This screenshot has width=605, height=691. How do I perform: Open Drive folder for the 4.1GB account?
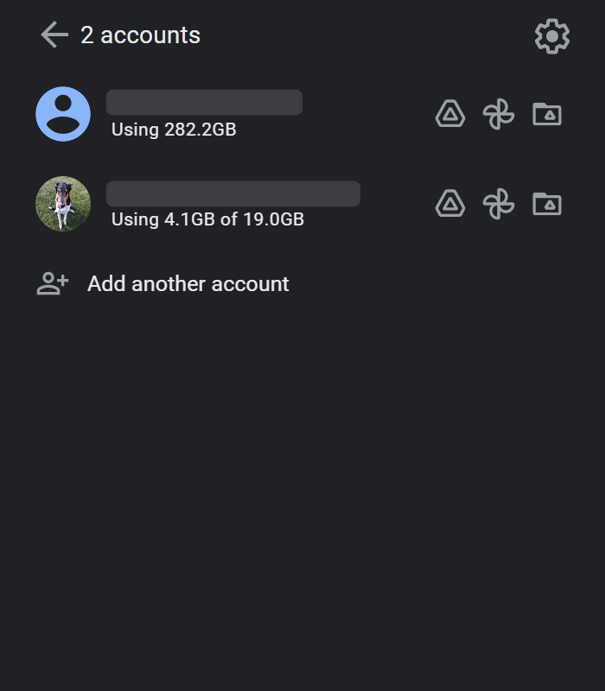coord(547,204)
